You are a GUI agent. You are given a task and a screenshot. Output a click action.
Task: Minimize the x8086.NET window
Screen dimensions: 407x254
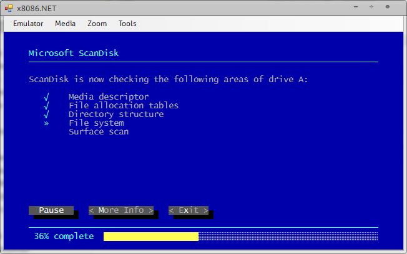point(355,7)
